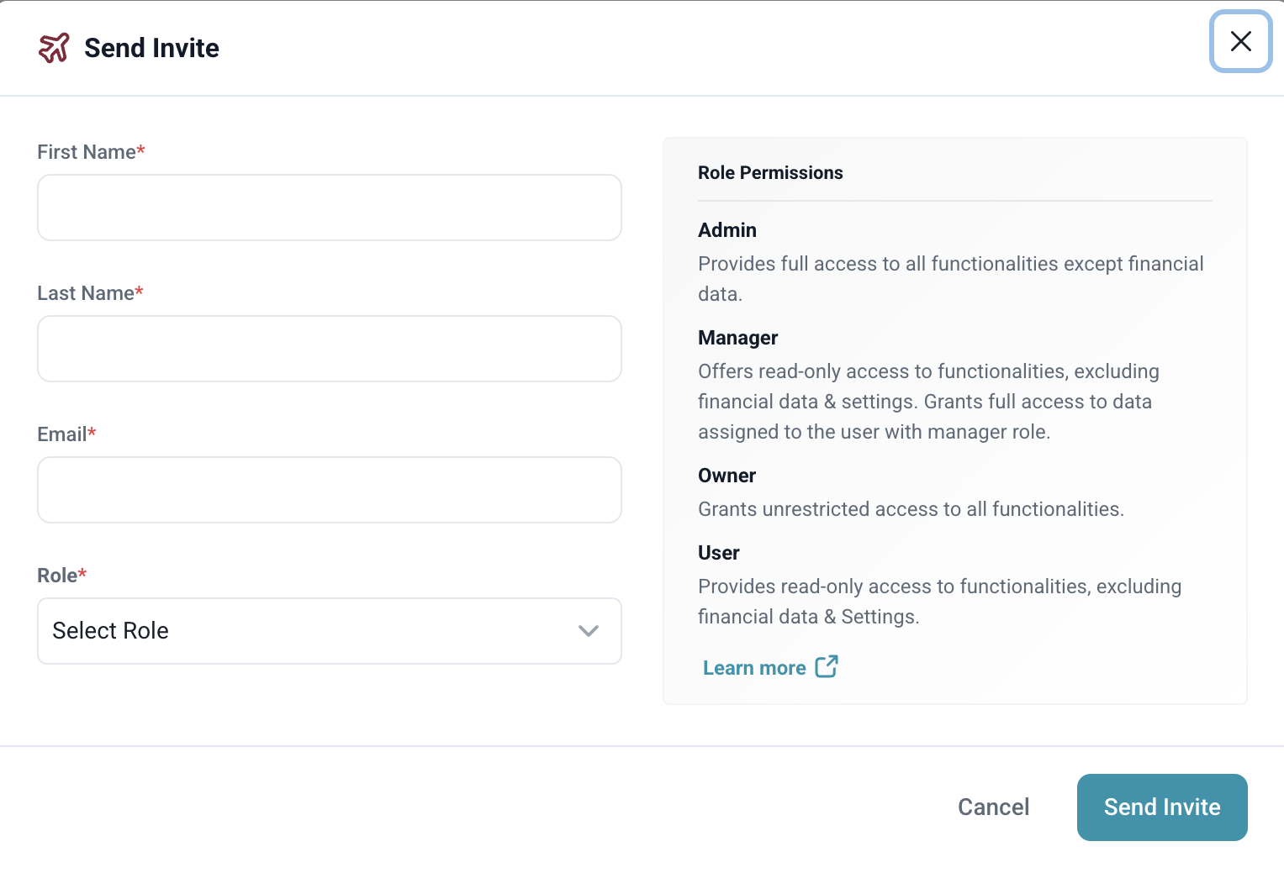
Task: Click the Last Name field label
Action: pyautogui.click(x=86, y=293)
